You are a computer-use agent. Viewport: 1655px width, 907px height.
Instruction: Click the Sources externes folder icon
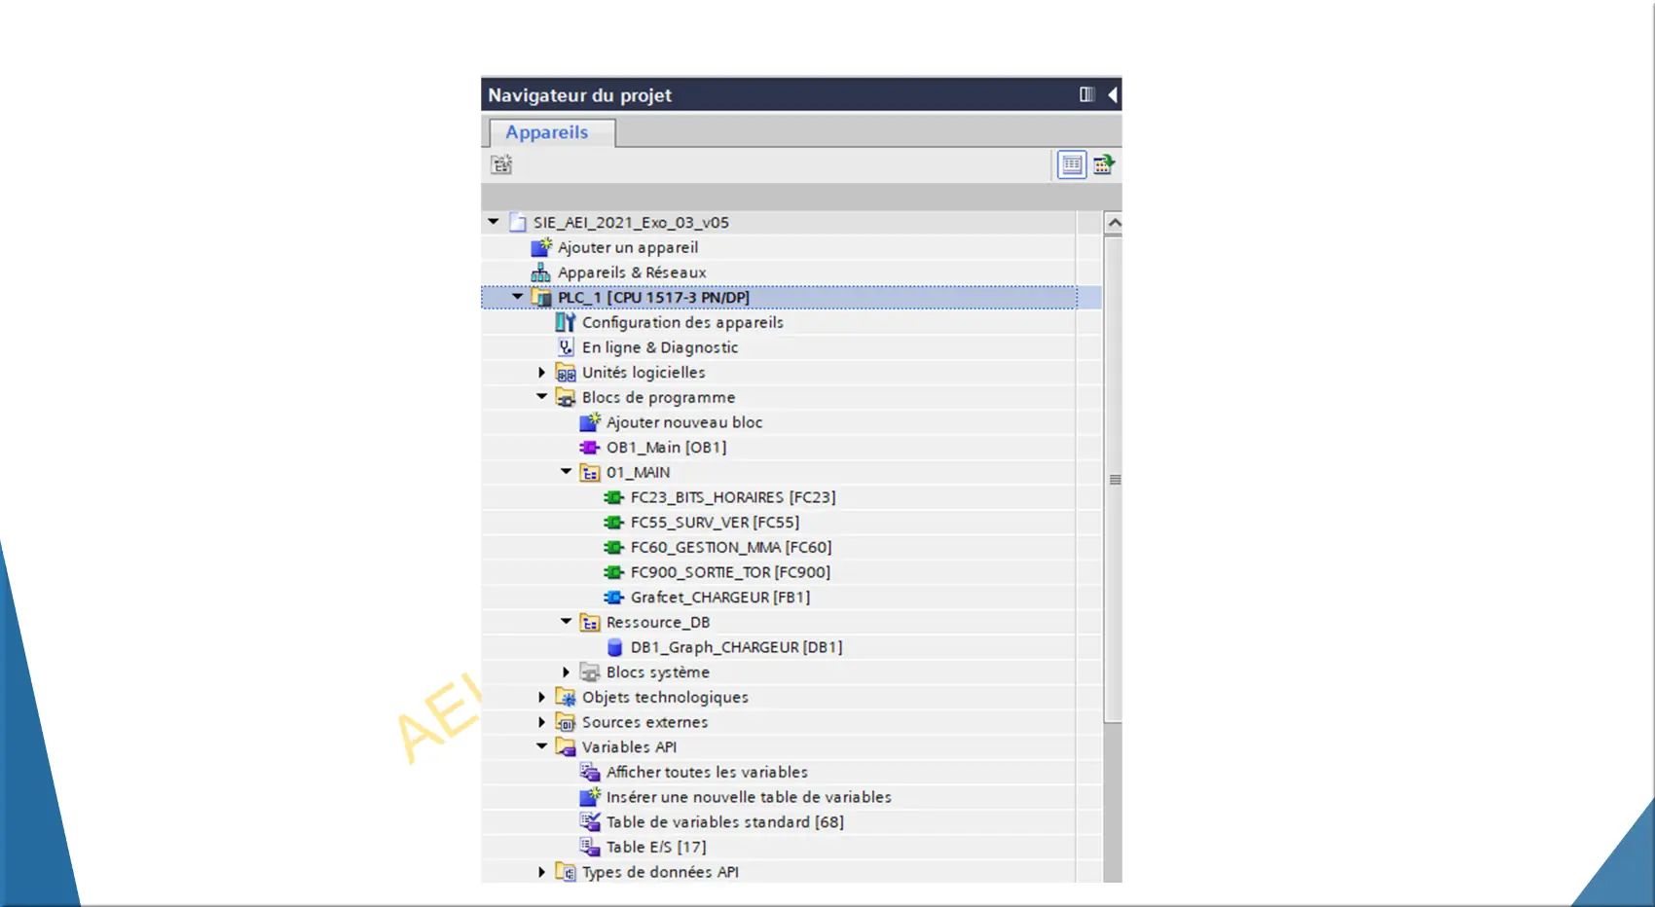[x=566, y=722]
